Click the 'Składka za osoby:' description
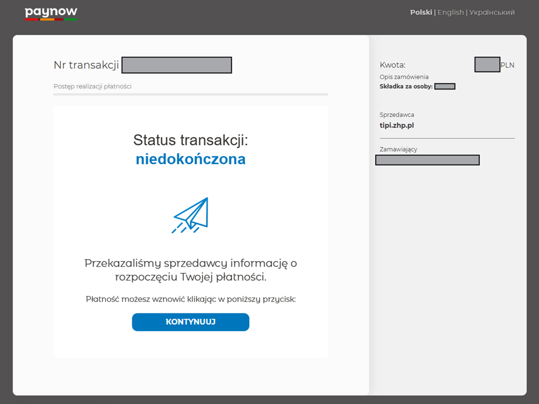This screenshot has width=539, height=404. coord(406,87)
